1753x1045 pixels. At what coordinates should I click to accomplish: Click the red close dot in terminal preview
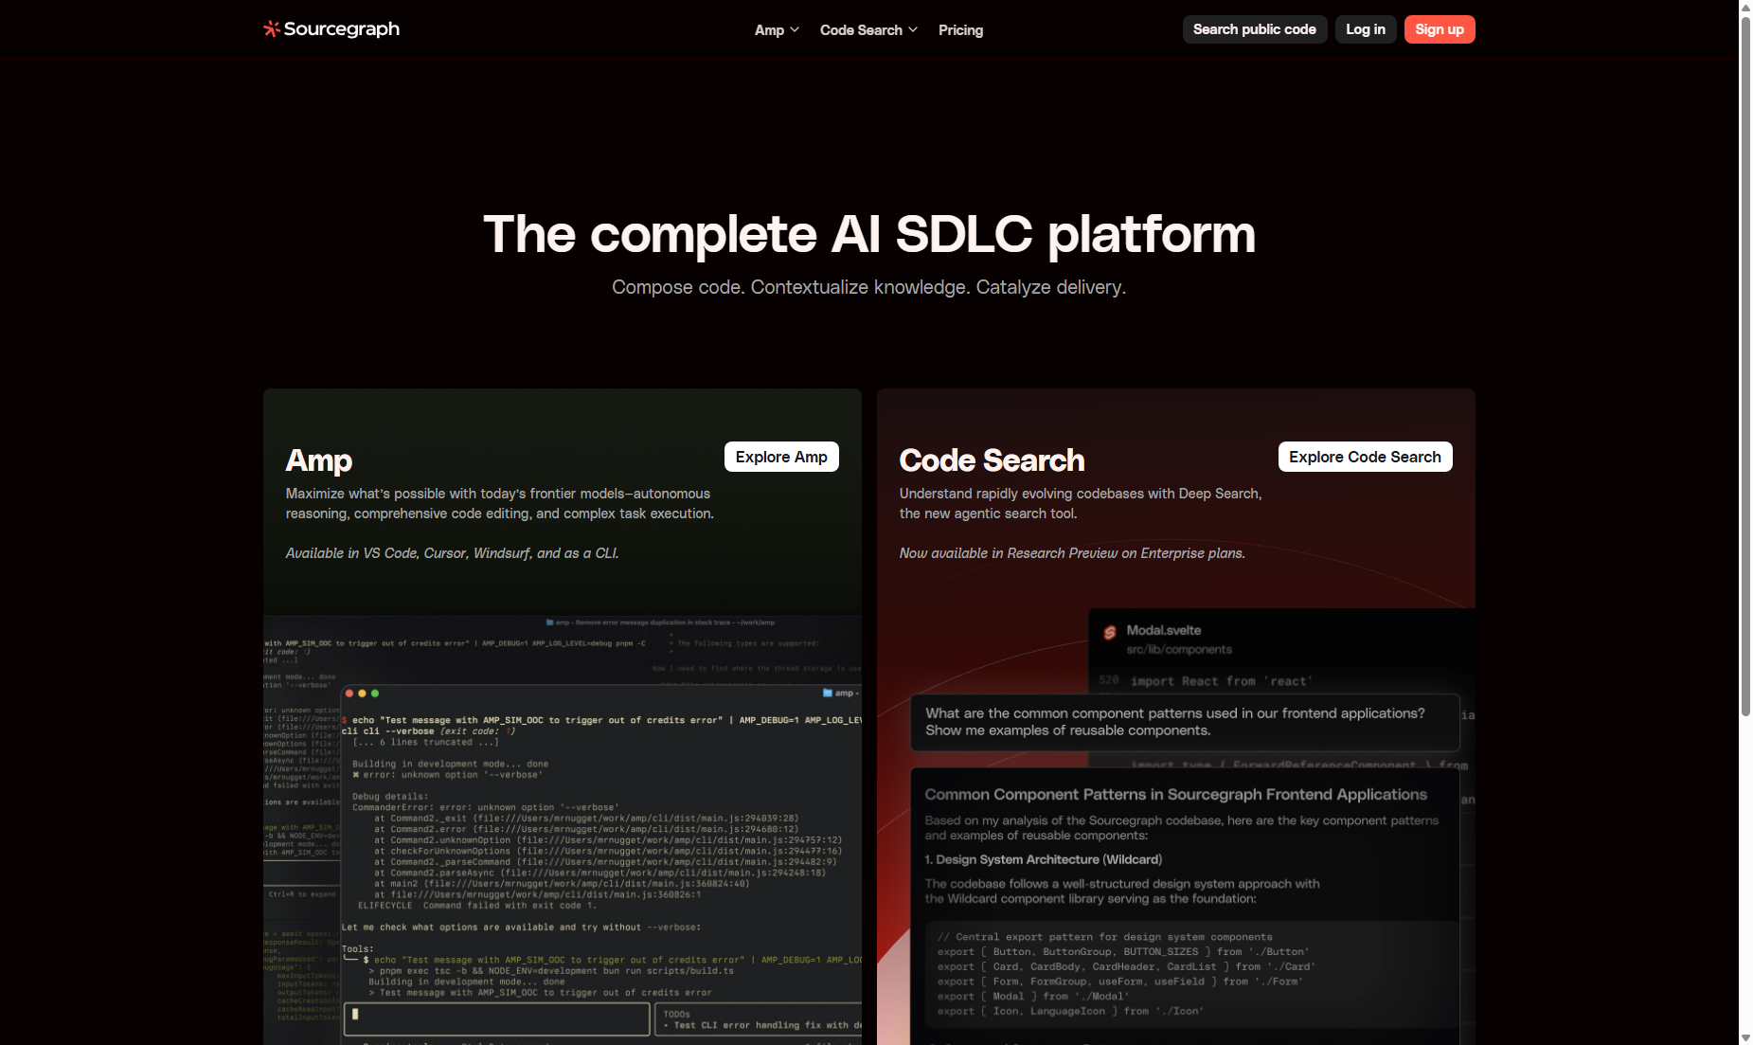(349, 694)
